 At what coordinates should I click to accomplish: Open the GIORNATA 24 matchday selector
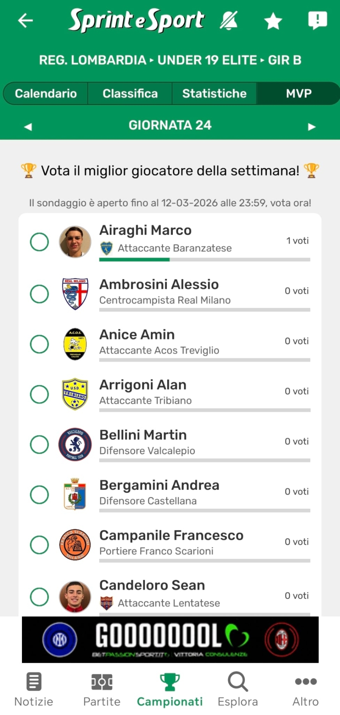pyautogui.click(x=170, y=125)
